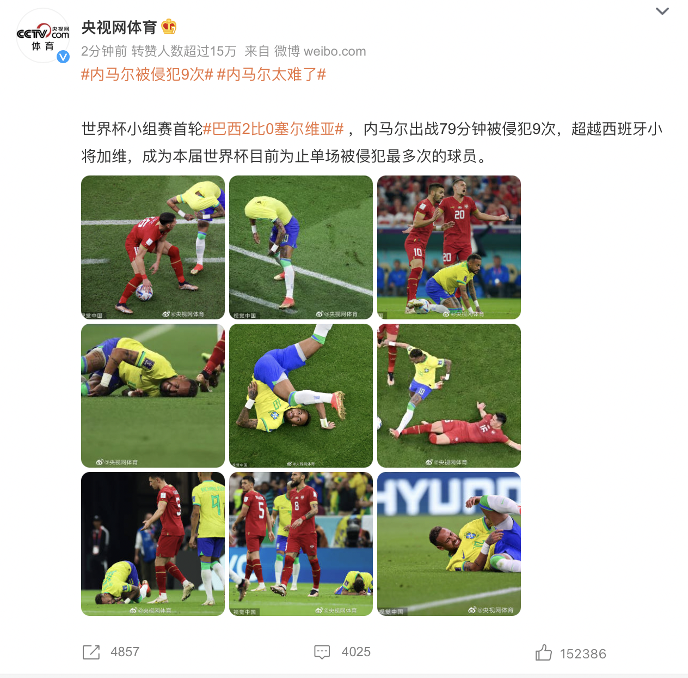The height and width of the screenshot is (678, 688).
Task: Open hashtag #内马尔被侵犯9次#
Action: [147, 75]
